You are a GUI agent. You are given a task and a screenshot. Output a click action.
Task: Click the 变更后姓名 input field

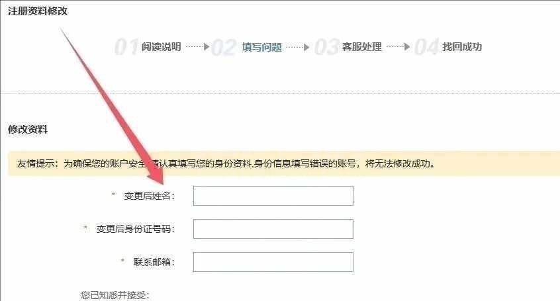(x=273, y=196)
